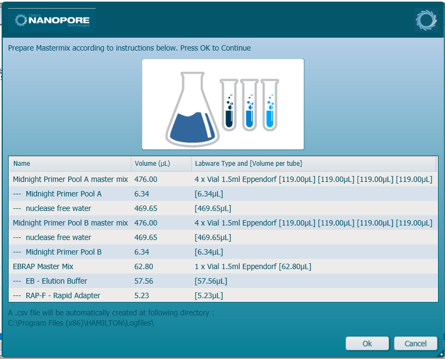Click '1 x Vial 1.5ml Eppendorf [62.80µL]' cell

click(x=253, y=266)
